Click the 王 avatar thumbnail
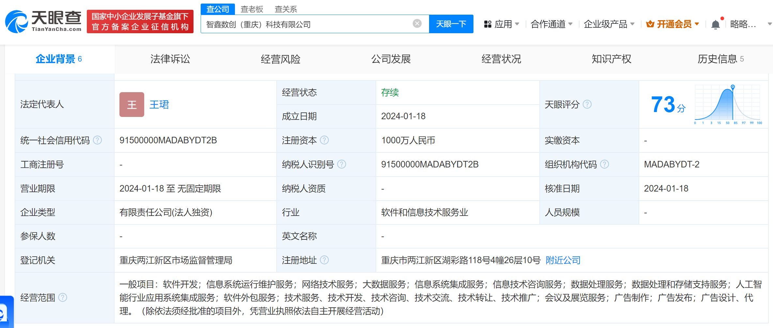This screenshot has height=328, width=773. (131, 105)
